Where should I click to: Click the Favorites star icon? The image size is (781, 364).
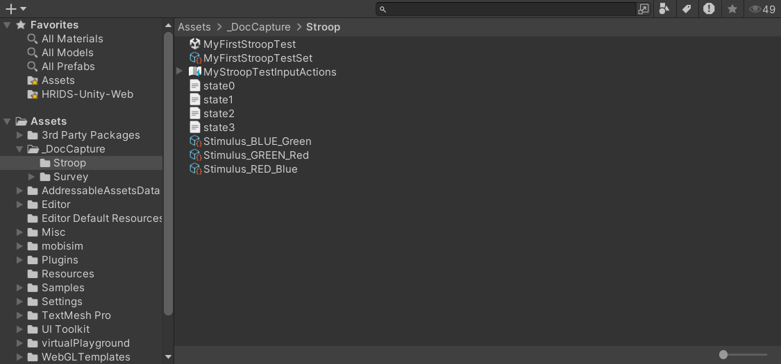pyautogui.click(x=20, y=25)
